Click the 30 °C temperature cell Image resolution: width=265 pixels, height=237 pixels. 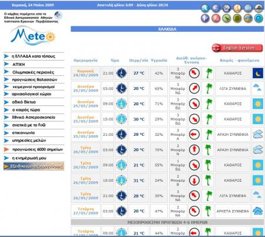pyautogui.click(x=139, y=119)
